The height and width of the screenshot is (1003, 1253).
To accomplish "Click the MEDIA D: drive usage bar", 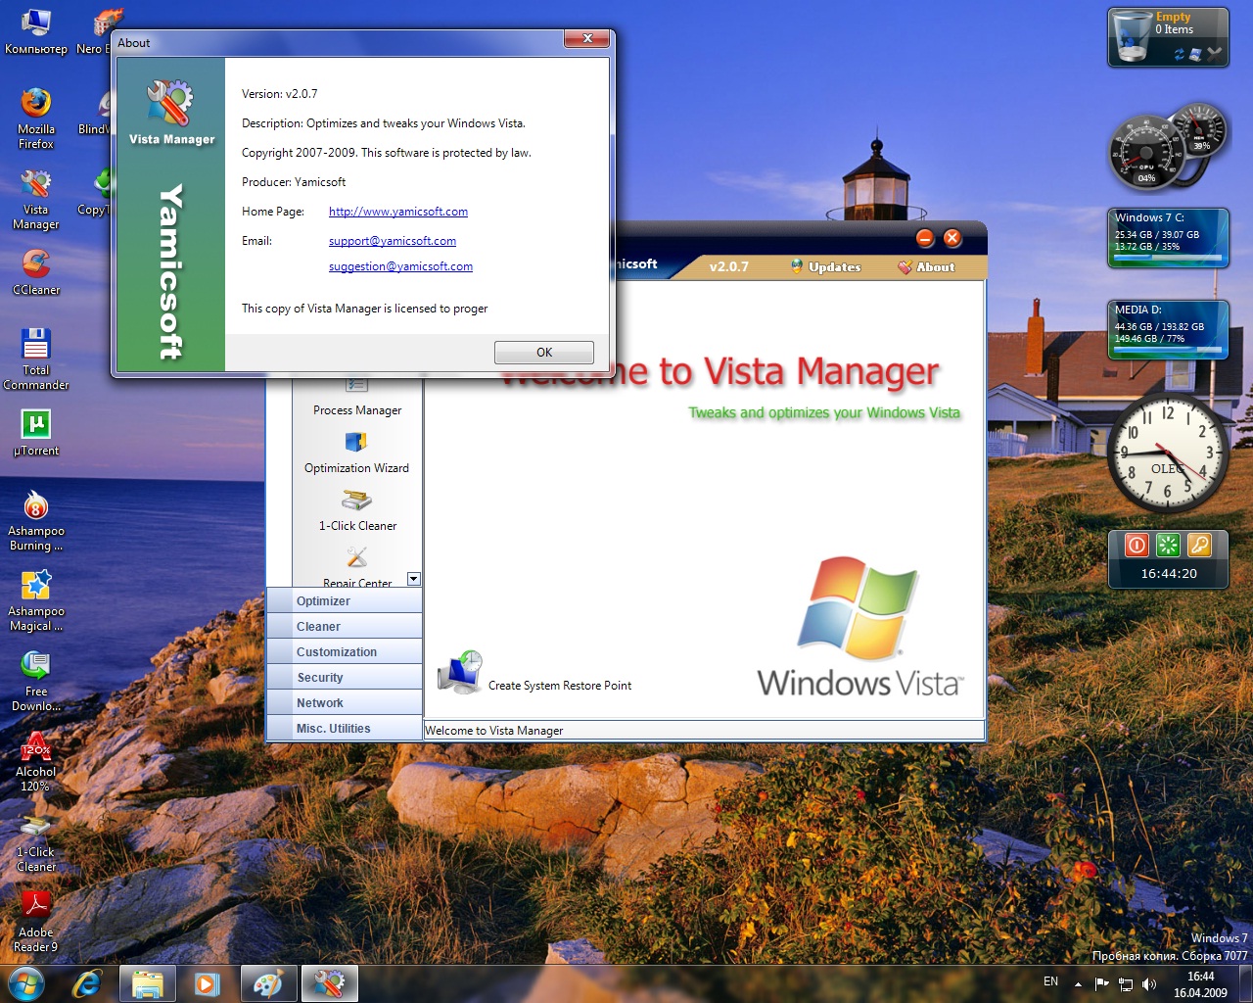I will pyautogui.click(x=1168, y=350).
